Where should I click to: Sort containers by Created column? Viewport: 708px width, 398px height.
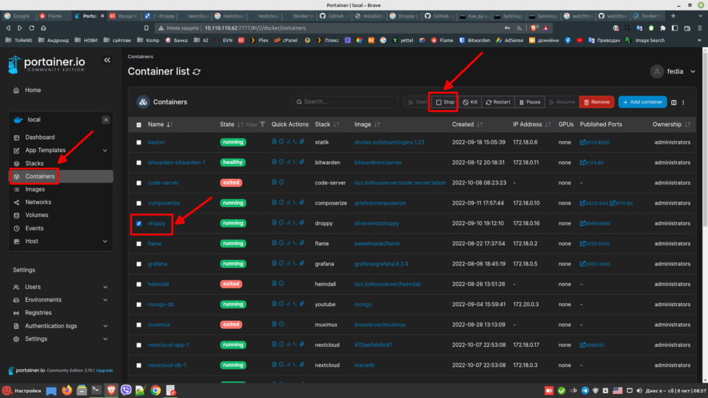pos(467,124)
